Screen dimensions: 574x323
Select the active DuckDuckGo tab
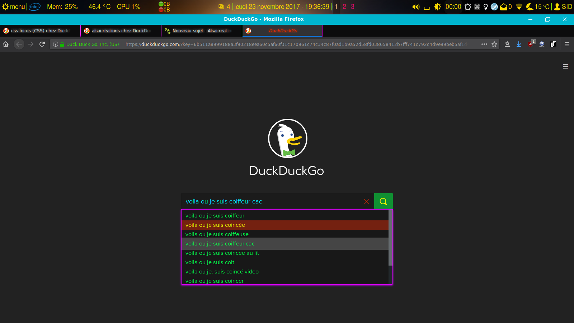282,31
